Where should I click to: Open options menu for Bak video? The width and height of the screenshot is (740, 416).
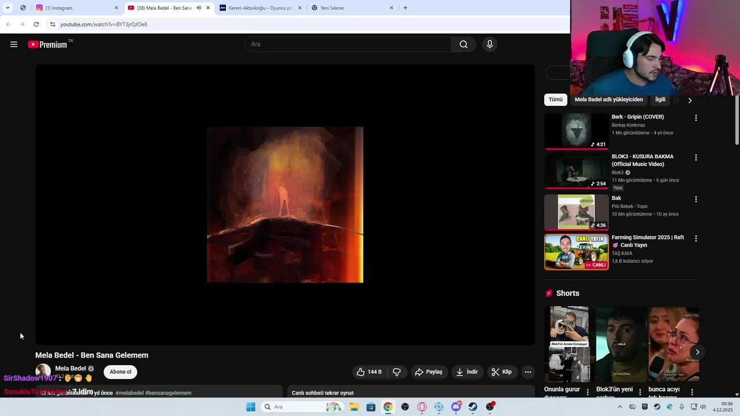[x=696, y=199]
